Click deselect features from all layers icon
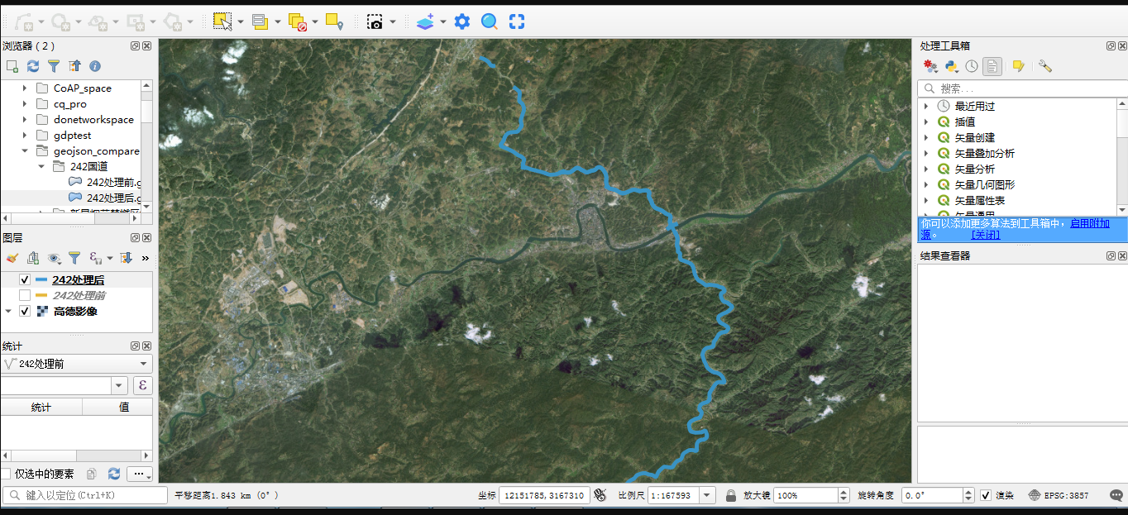The height and width of the screenshot is (515, 1128). tap(298, 21)
